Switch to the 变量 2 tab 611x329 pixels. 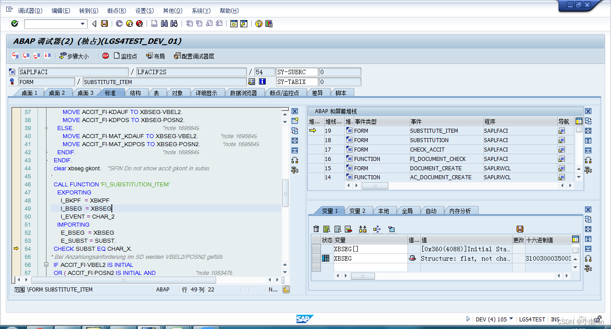click(x=357, y=211)
